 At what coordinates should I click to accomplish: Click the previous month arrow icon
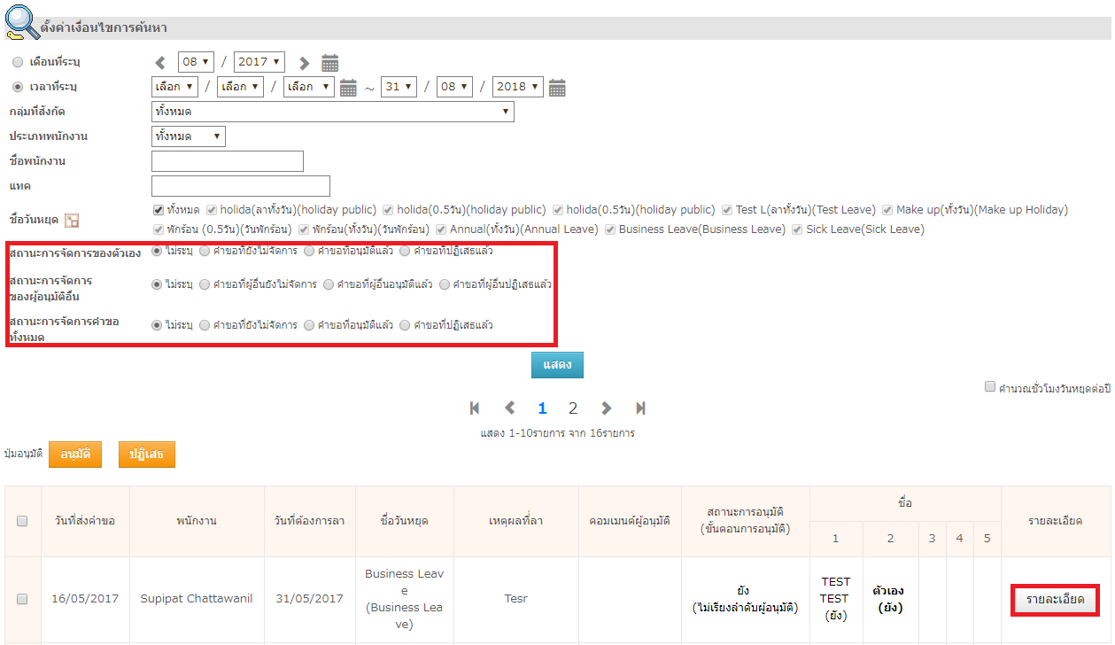160,63
